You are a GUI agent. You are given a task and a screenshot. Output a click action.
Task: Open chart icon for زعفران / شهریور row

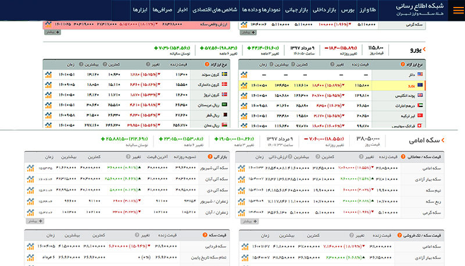[30, 201]
